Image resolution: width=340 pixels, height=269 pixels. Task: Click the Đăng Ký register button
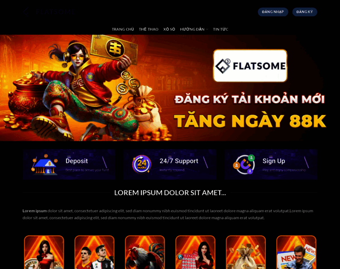tap(305, 12)
